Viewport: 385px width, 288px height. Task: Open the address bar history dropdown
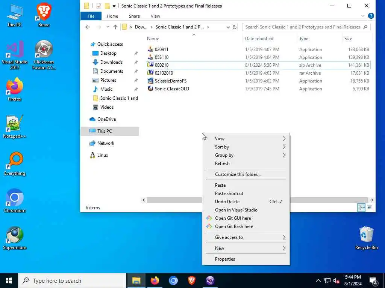coord(228,27)
